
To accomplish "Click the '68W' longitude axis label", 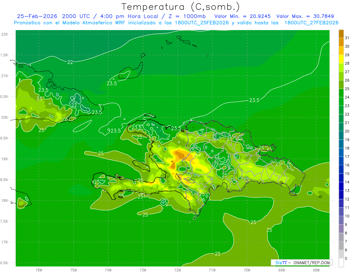I will pos(316,270).
